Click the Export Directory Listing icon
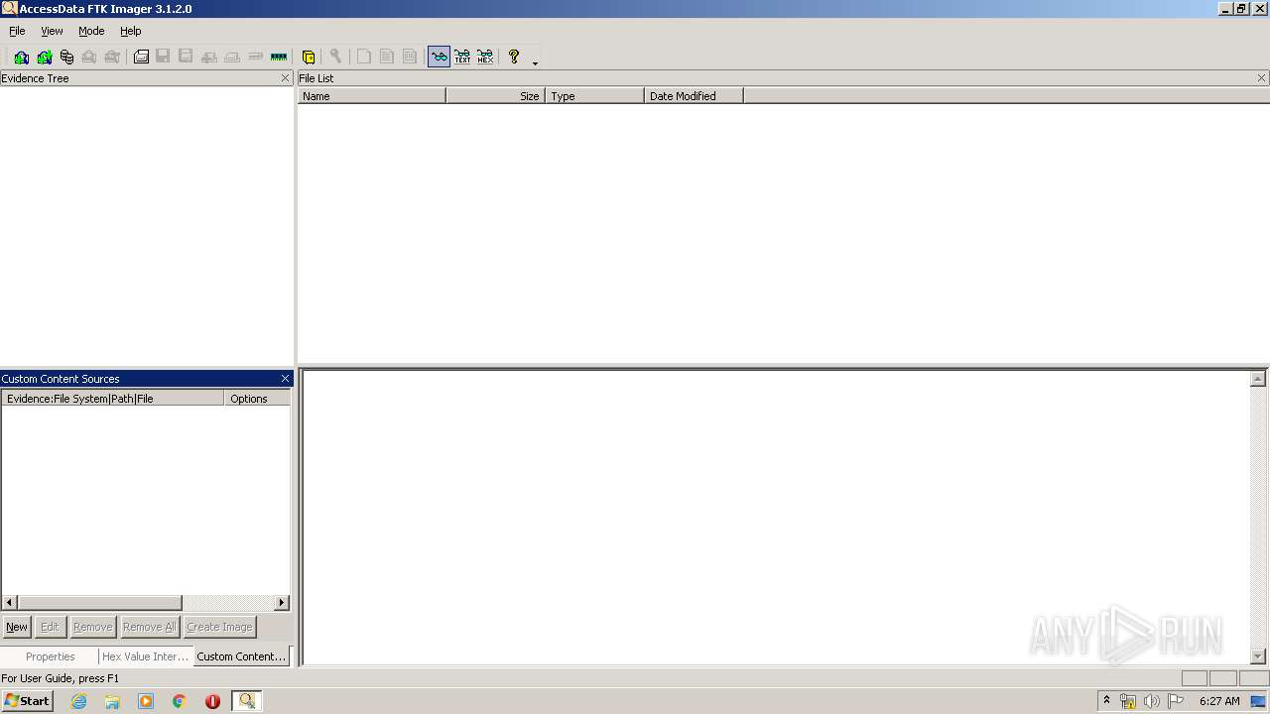 point(410,57)
